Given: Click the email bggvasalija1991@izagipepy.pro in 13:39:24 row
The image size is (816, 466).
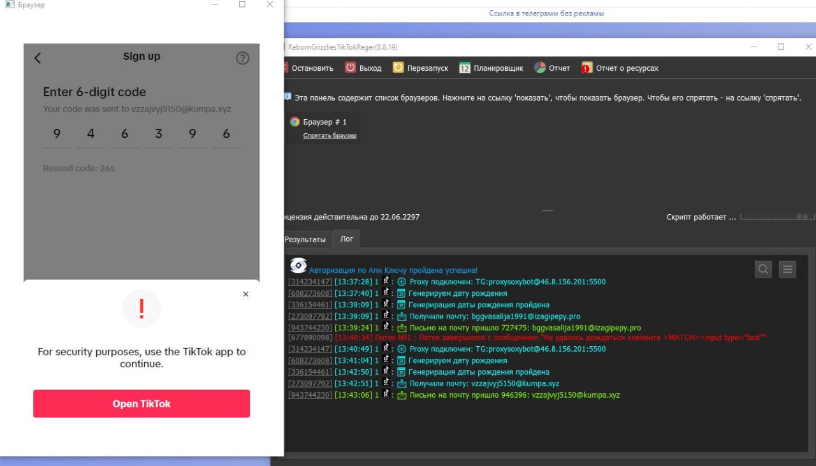Looking at the screenshot, I should tap(586, 328).
